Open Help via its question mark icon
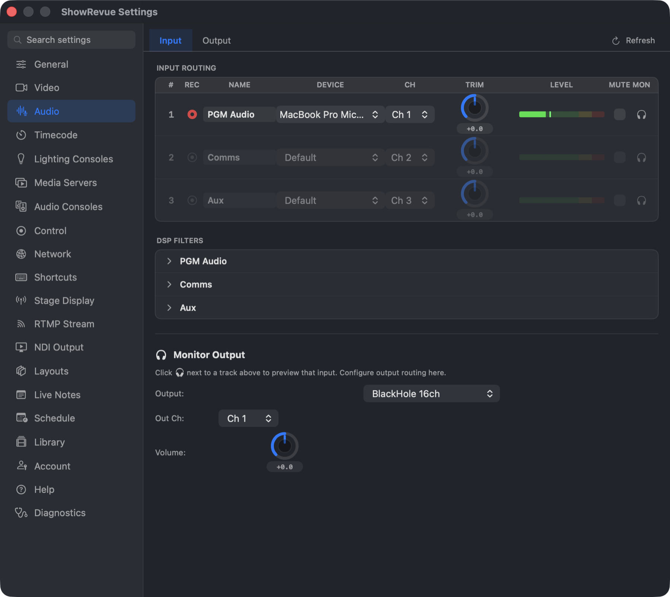 (21, 489)
